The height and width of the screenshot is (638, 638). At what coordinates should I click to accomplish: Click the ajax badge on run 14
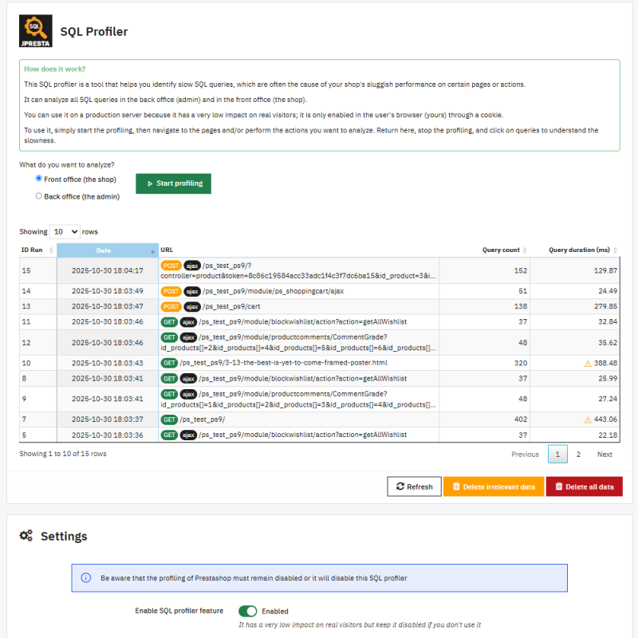(x=192, y=292)
